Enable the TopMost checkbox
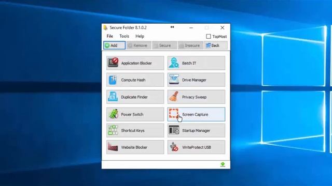The image size is (332, 186). click(209, 37)
